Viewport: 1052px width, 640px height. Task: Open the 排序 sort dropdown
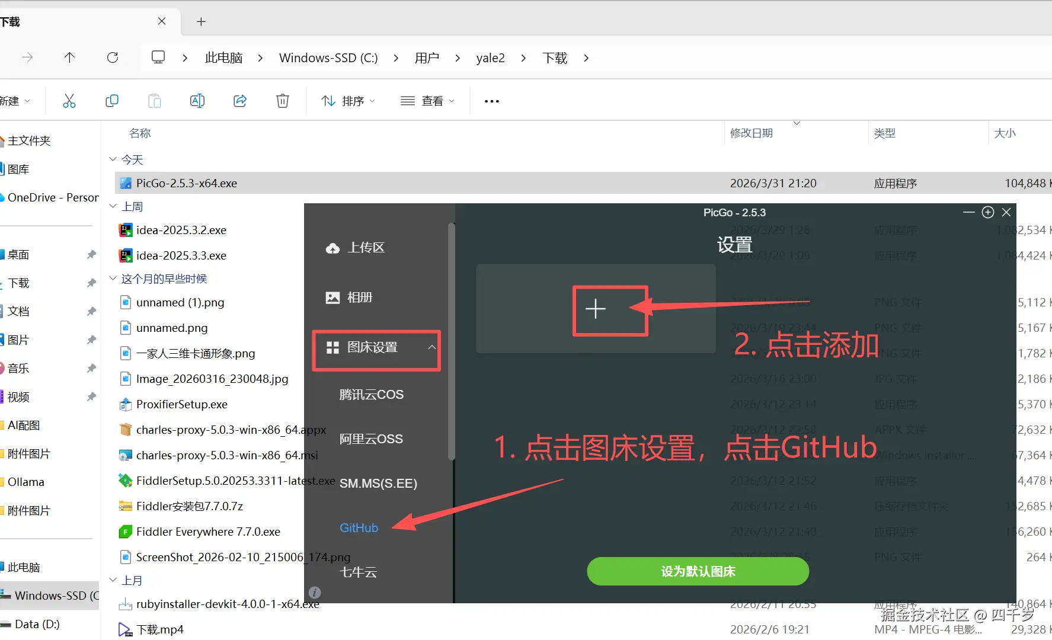[348, 101]
